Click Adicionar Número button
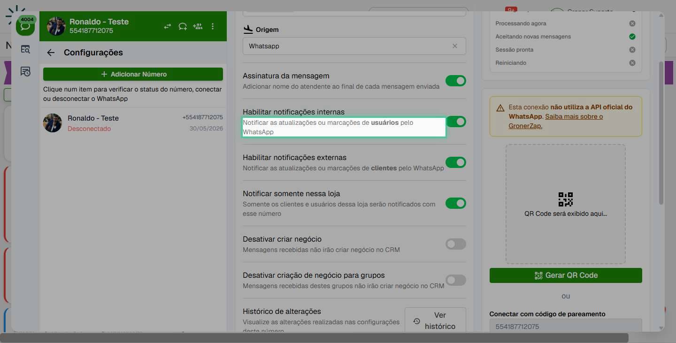 coord(133,74)
